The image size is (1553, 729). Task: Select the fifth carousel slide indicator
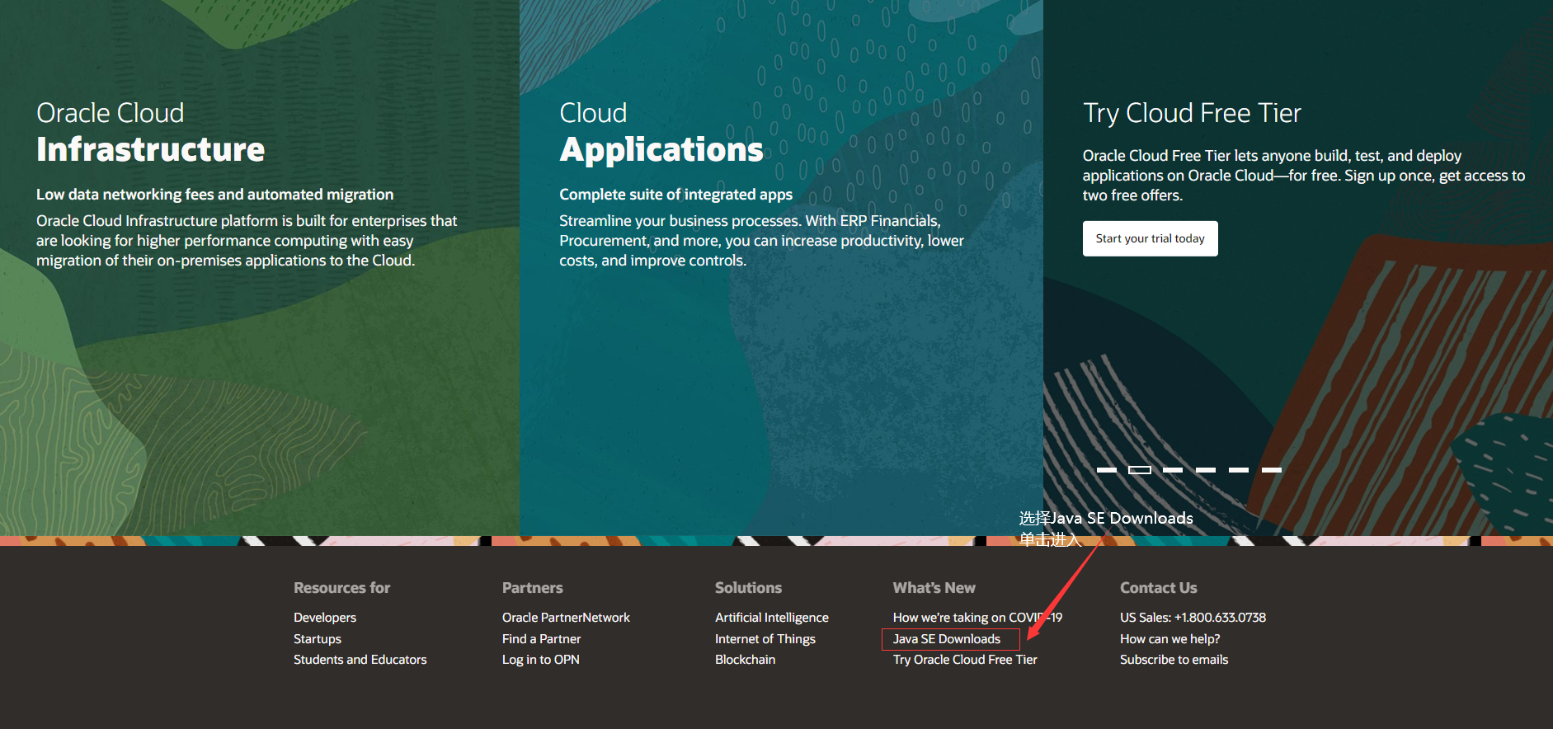click(1239, 470)
